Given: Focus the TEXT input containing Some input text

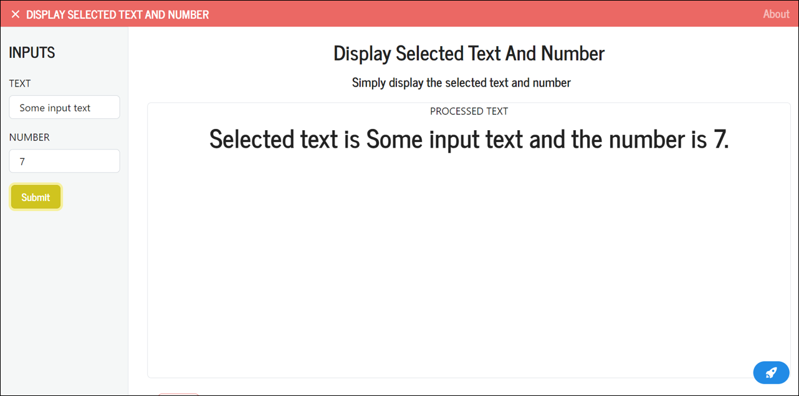Looking at the screenshot, I should click(x=64, y=107).
